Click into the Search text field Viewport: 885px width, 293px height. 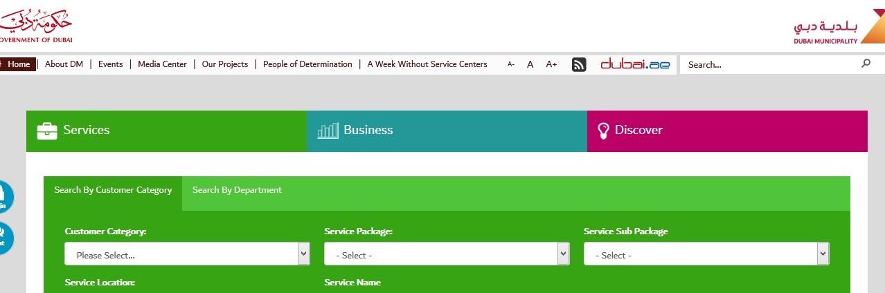[769, 64]
